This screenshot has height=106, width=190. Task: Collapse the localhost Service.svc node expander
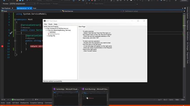45,29
